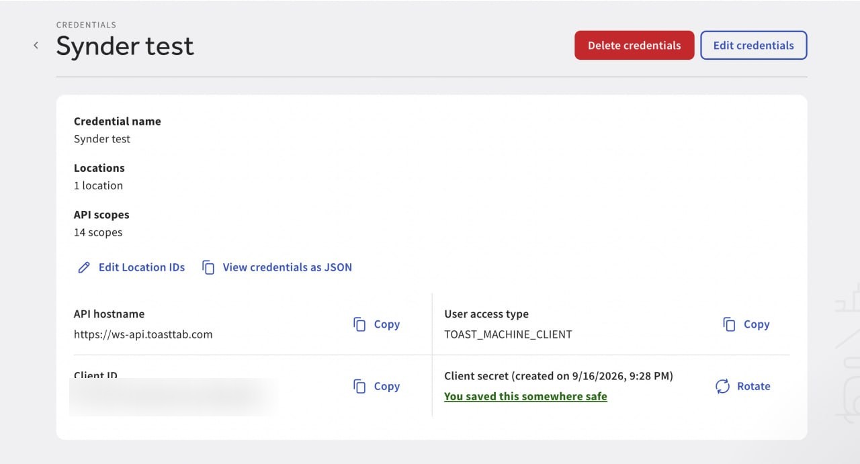860x464 pixels.
Task: Click the 'API scopes' heading
Action: click(101, 215)
